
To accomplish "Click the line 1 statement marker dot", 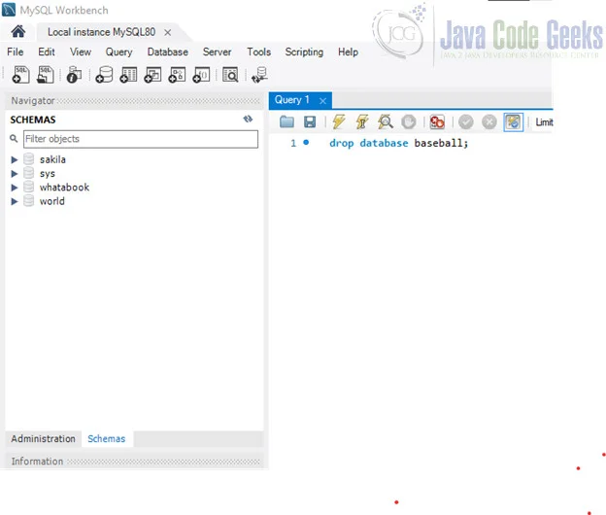I will click(306, 142).
